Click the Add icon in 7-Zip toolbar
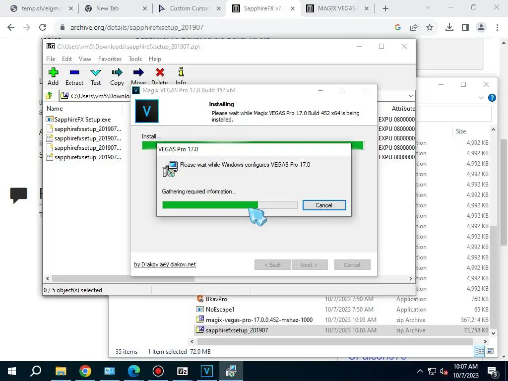The image size is (508, 381). coord(53,72)
